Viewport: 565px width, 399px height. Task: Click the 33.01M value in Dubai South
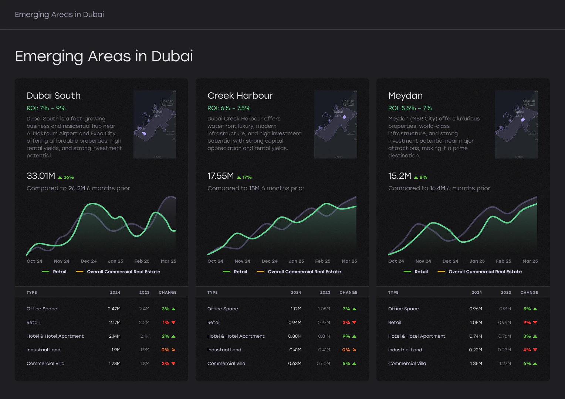pyautogui.click(x=41, y=176)
